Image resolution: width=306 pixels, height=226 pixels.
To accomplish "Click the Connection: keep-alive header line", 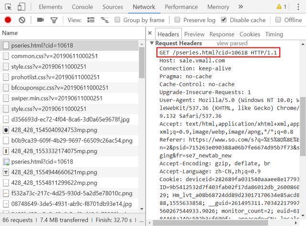I will click(x=195, y=68).
